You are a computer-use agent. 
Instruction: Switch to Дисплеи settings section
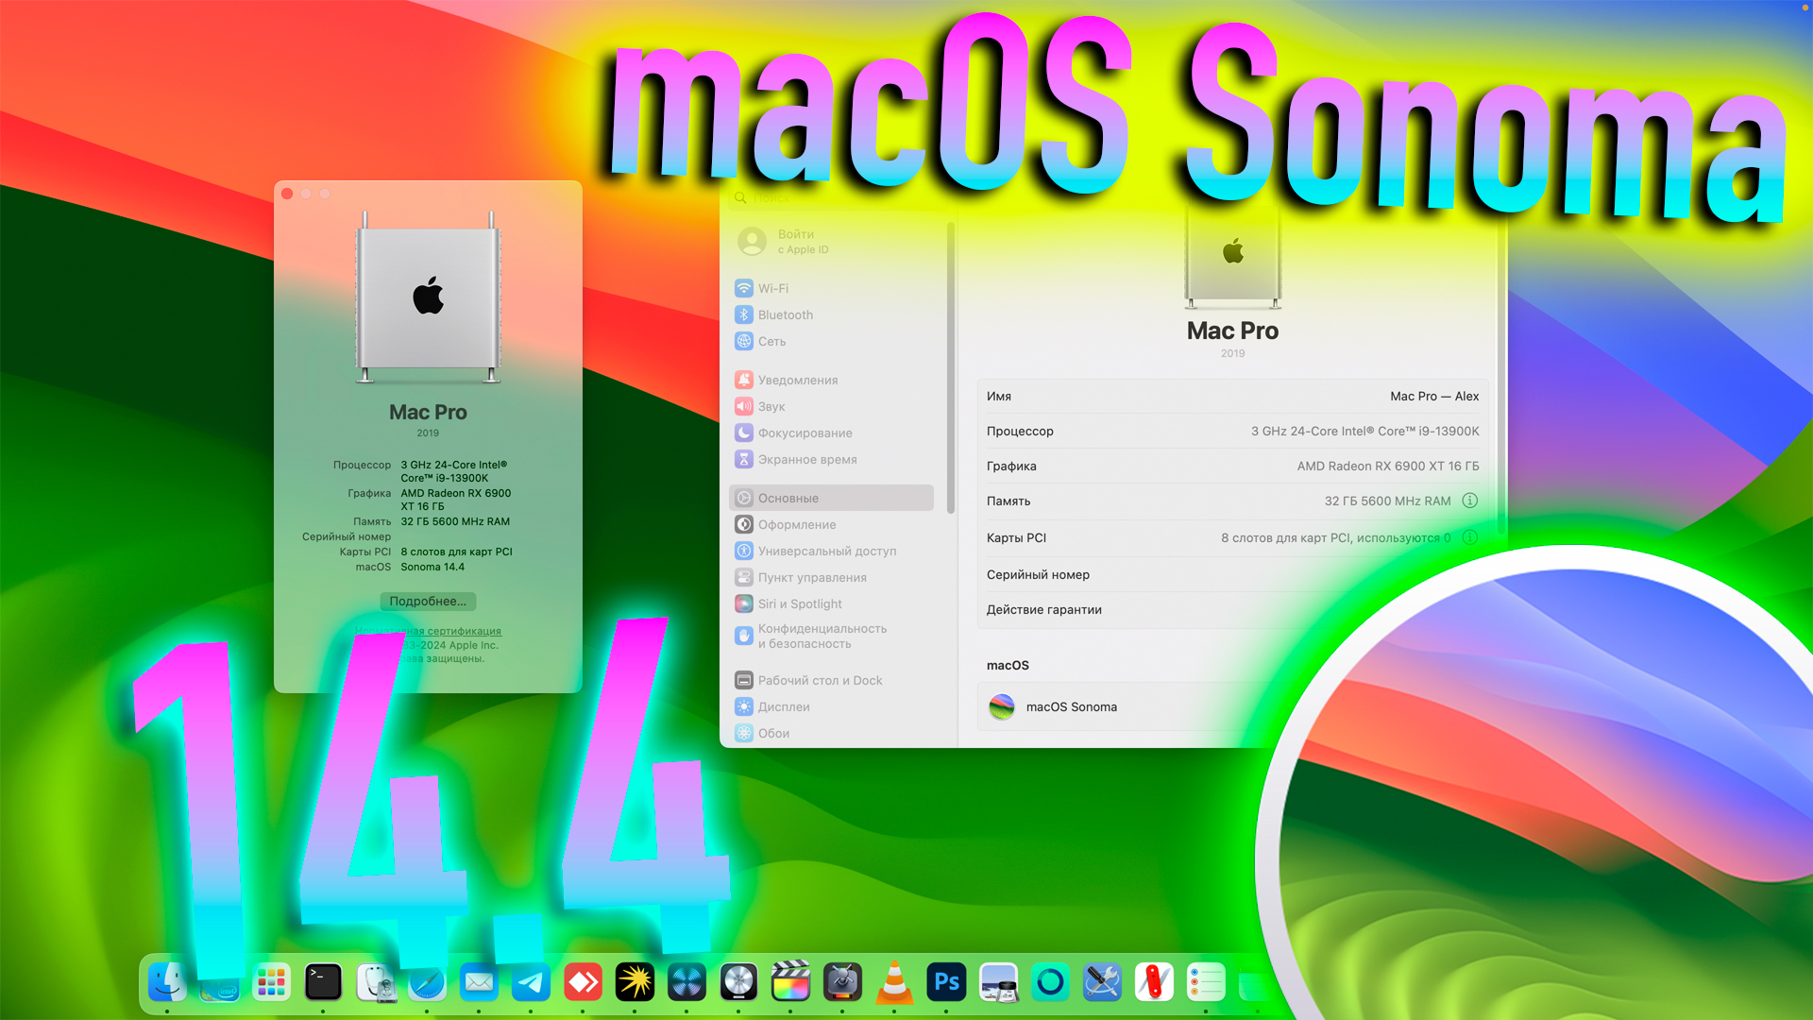pos(784,706)
